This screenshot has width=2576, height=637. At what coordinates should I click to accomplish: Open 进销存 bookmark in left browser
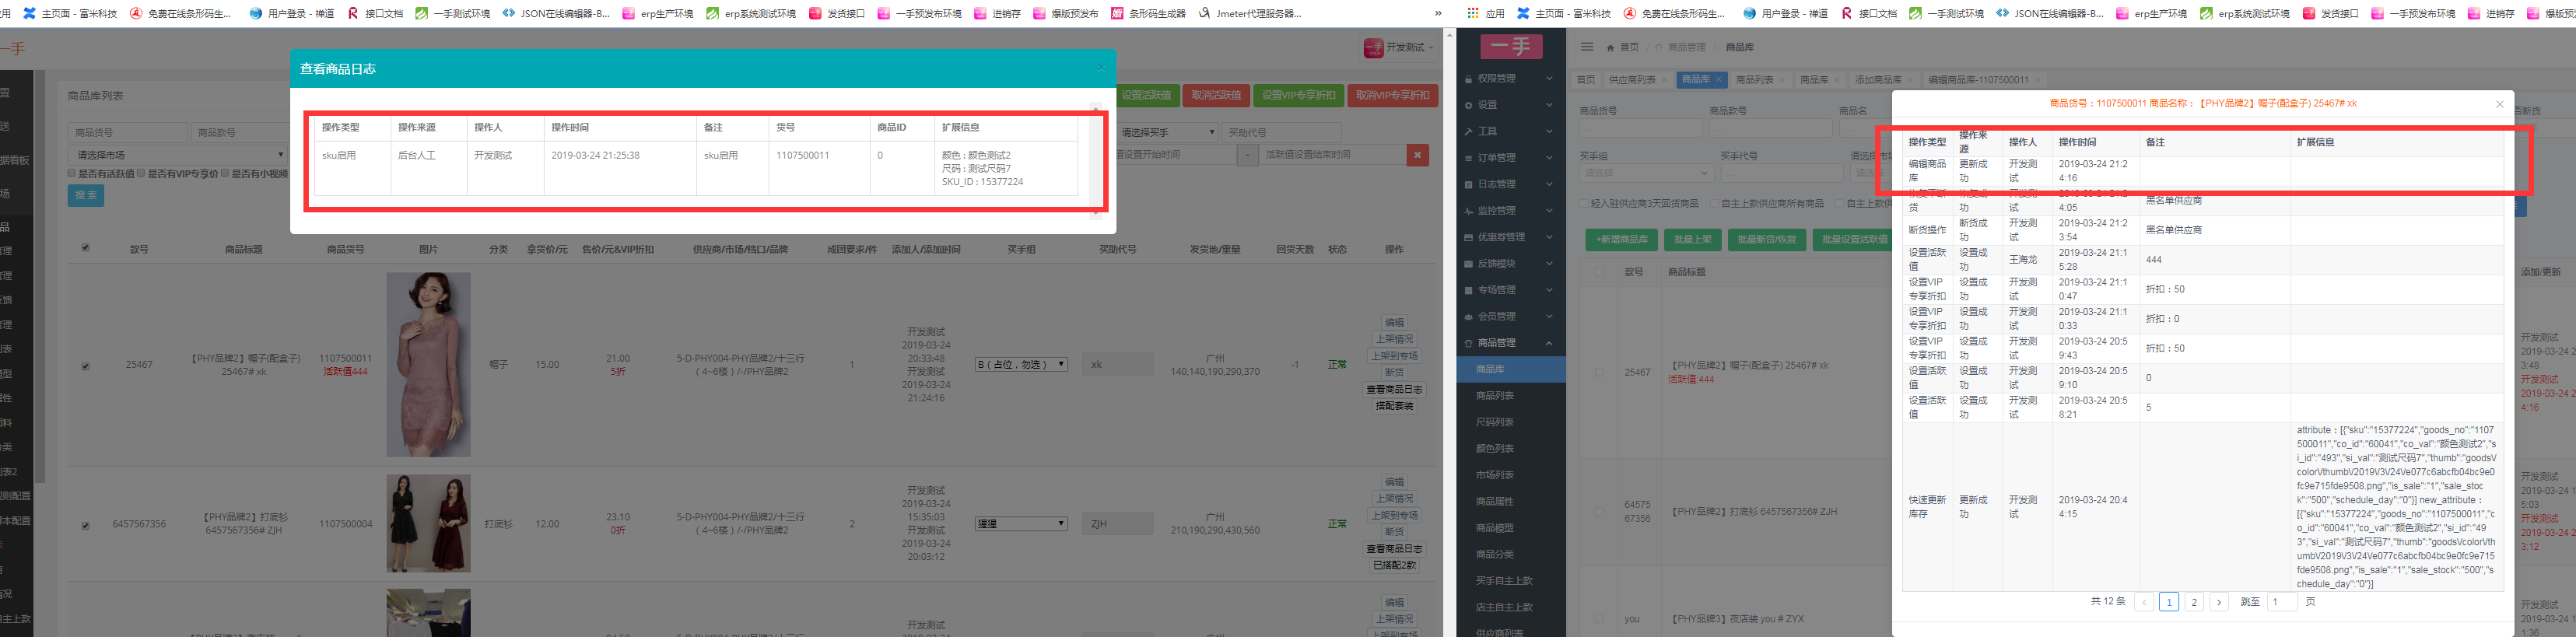click(x=998, y=14)
